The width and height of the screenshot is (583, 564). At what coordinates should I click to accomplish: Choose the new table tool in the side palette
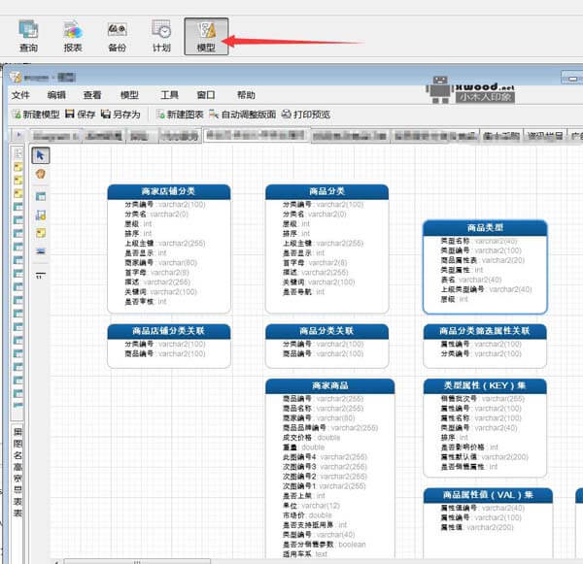(x=41, y=196)
